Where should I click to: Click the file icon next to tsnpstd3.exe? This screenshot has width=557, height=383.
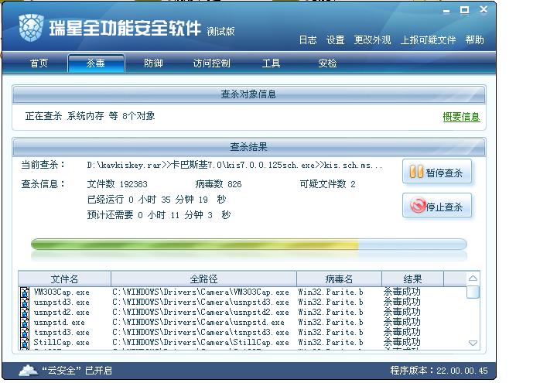tap(25, 333)
